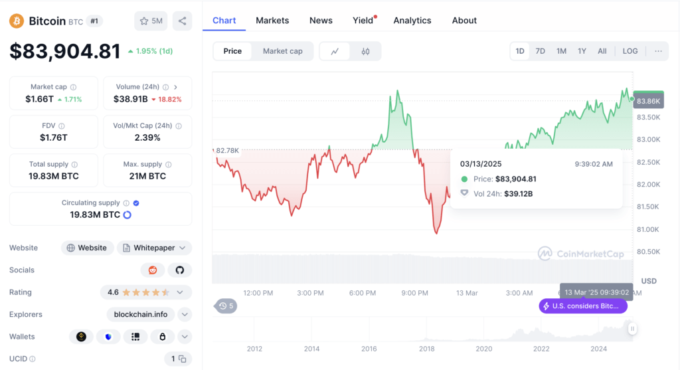Click the verified circulating supply badge

coord(136,203)
